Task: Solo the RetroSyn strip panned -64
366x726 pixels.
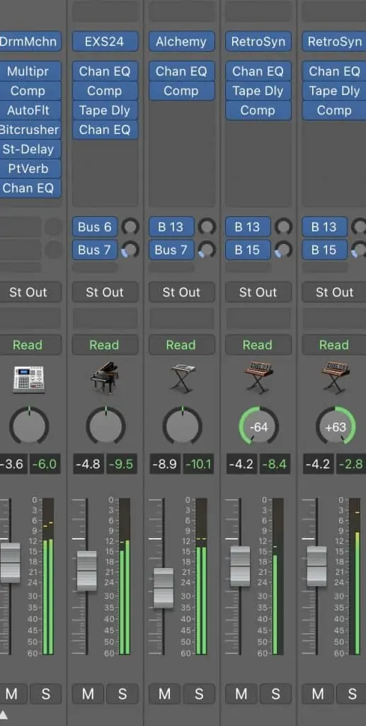Action: click(x=276, y=693)
